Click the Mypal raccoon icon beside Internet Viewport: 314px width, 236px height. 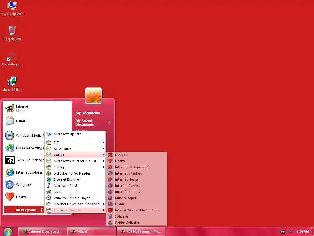click(10, 108)
